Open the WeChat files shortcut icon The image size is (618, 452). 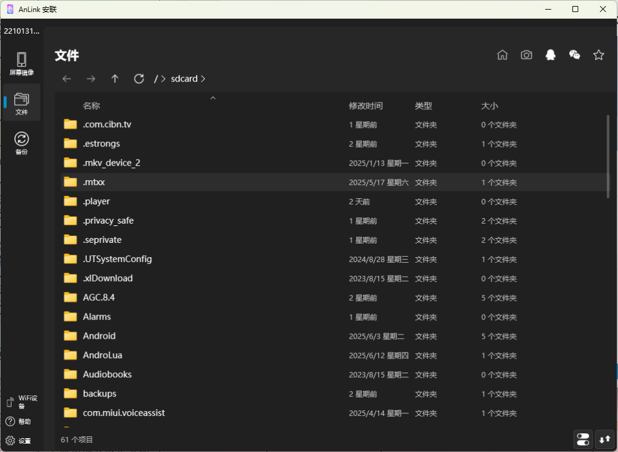[x=575, y=55]
